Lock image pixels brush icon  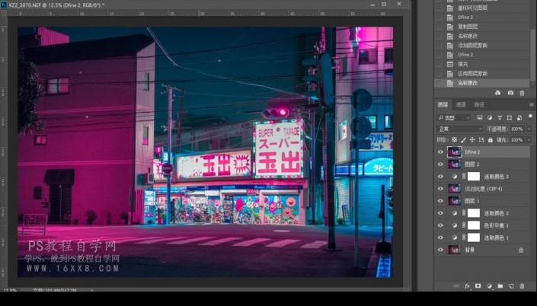pyautogui.click(x=463, y=140)
